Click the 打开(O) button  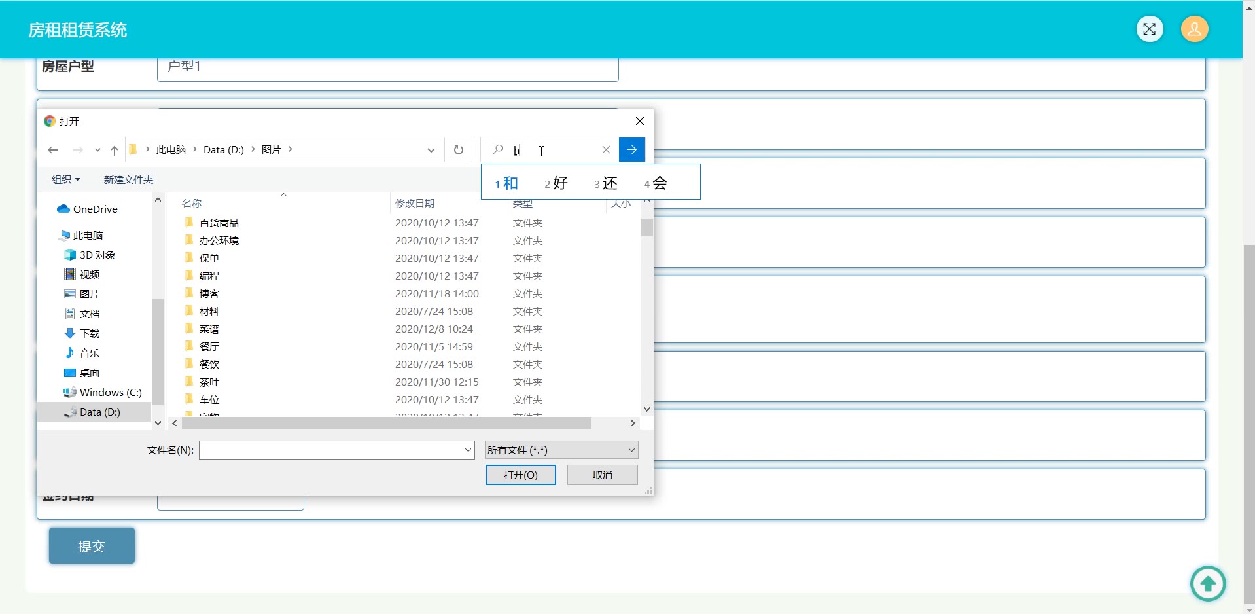pos(520,475)
